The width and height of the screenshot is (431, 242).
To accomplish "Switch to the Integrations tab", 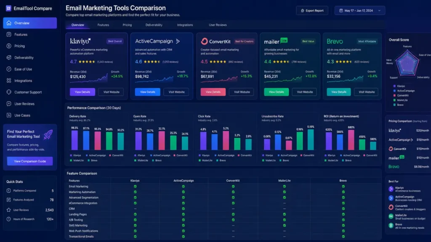I will pos(185,25).
